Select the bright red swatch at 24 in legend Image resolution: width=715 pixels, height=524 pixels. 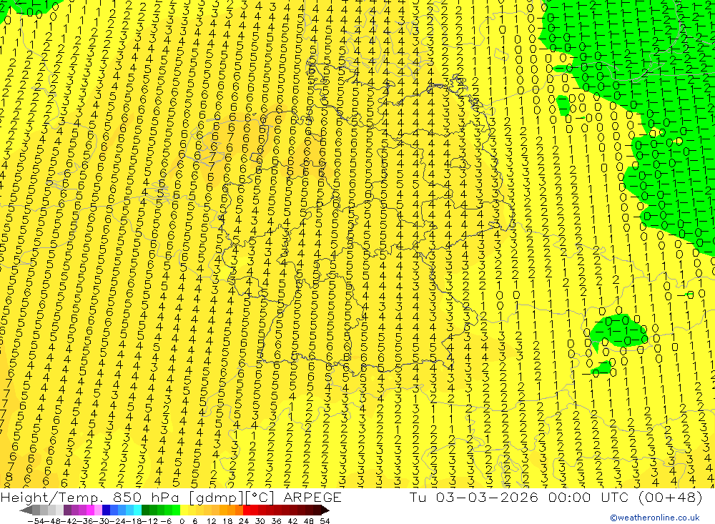pyautogui.click(x=247, y=510)
